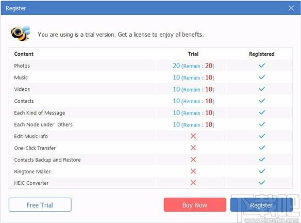Click the red X for Contacts Backup and Restore
This screenshot has height=223, width=301.
[x=193, y=160]
